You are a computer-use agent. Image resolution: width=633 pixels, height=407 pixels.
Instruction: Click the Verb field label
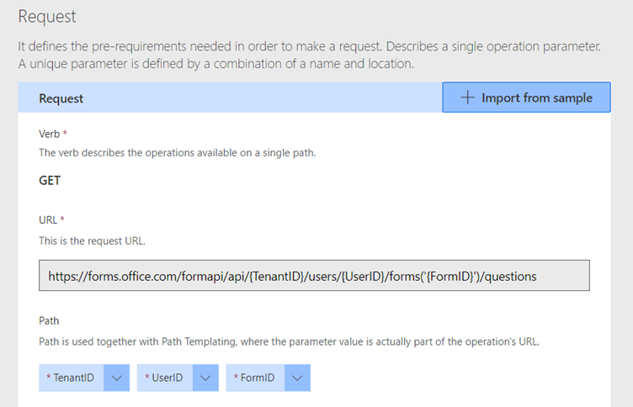(50, 134)
